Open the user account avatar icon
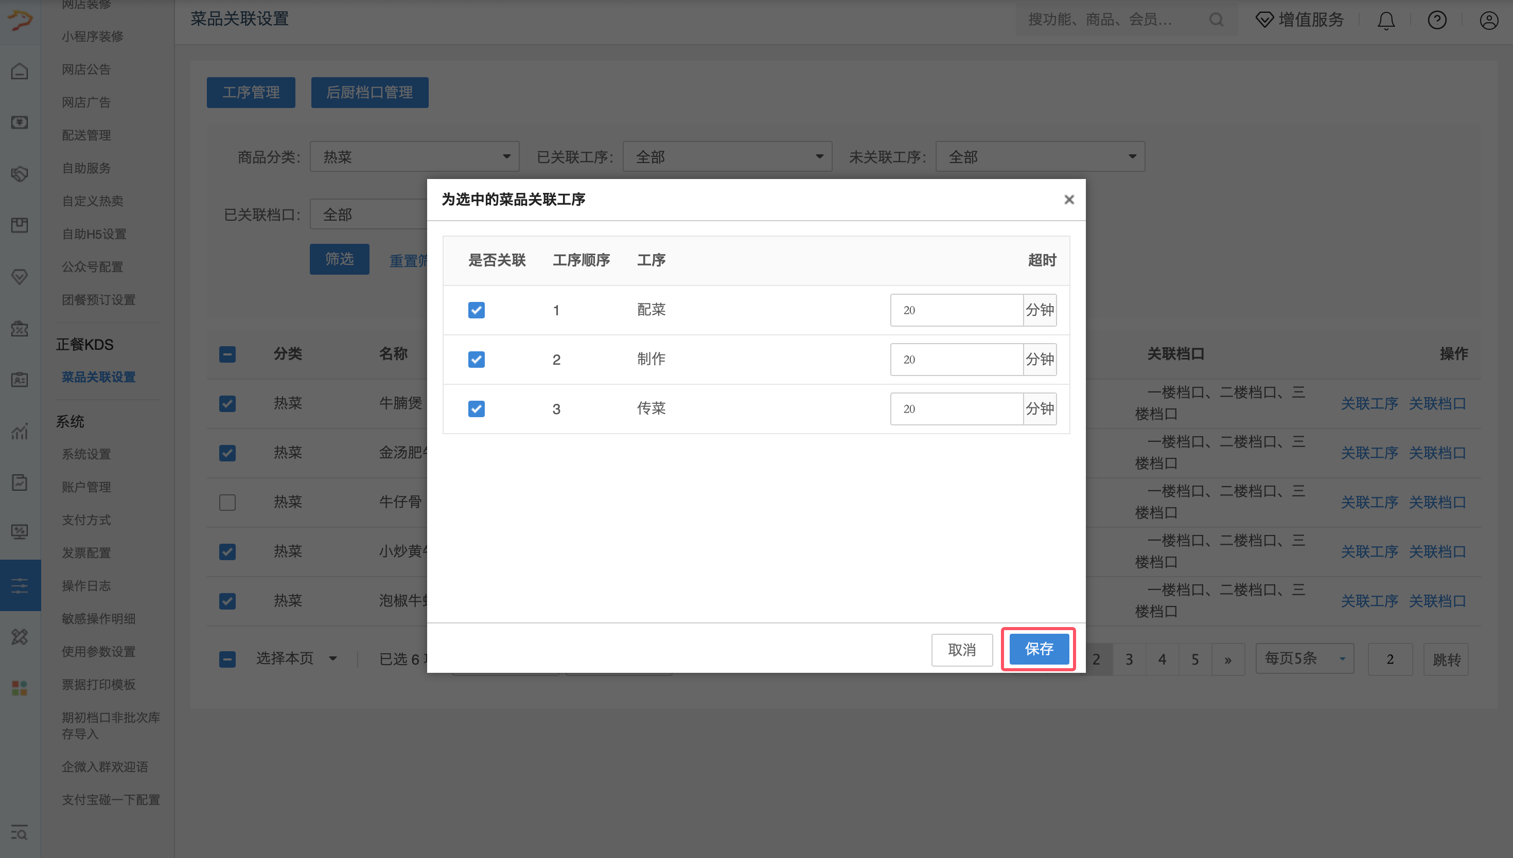 click(x=1489, y=20)
